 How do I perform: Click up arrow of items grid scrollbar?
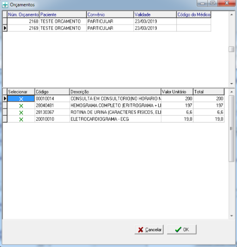click(x=231, y=92)
